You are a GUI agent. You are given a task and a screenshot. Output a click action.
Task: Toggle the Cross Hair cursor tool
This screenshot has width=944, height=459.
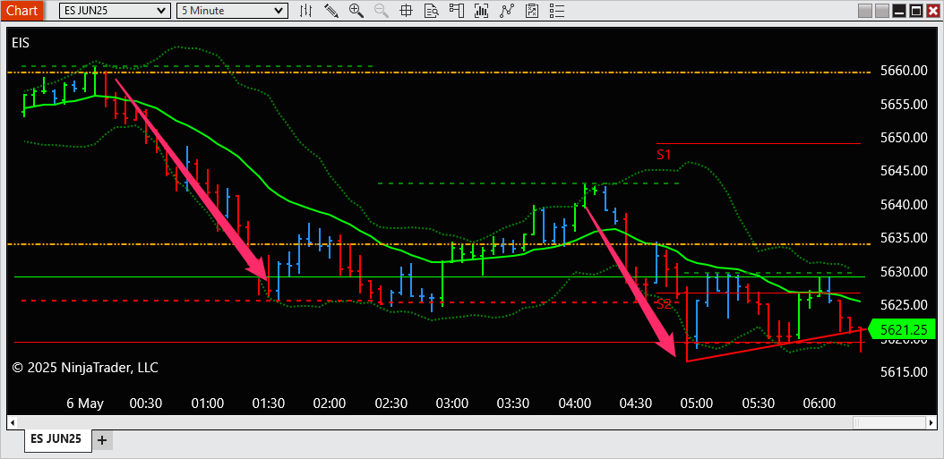click(407, 10)
